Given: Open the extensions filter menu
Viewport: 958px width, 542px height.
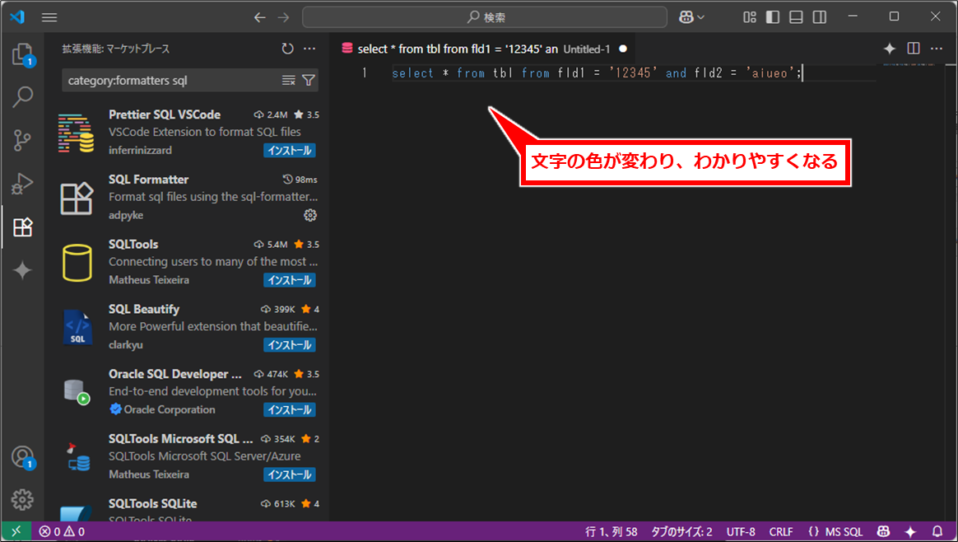Looking at the screenshot, I should (309, 80).
